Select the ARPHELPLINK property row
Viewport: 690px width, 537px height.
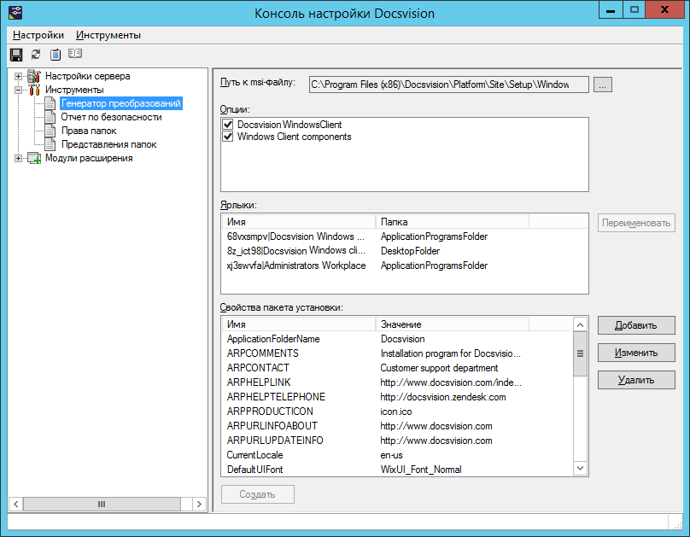click(x=398, y=382)
